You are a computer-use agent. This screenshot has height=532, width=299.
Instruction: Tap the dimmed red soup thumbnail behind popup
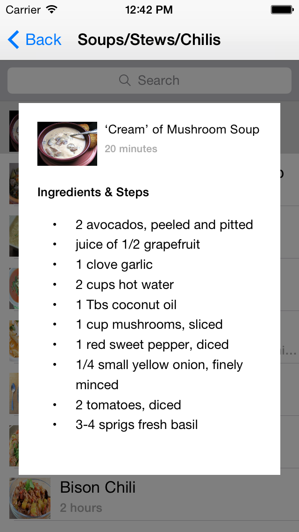pyautogui.click(x=14, y=288)
